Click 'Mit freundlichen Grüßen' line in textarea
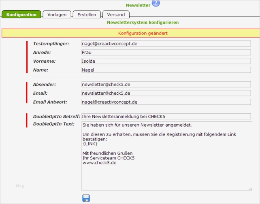 (107, 153)
